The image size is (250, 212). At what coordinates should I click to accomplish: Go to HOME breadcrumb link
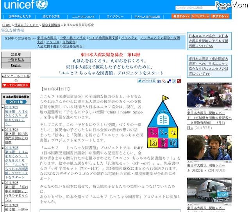(7, 25)
